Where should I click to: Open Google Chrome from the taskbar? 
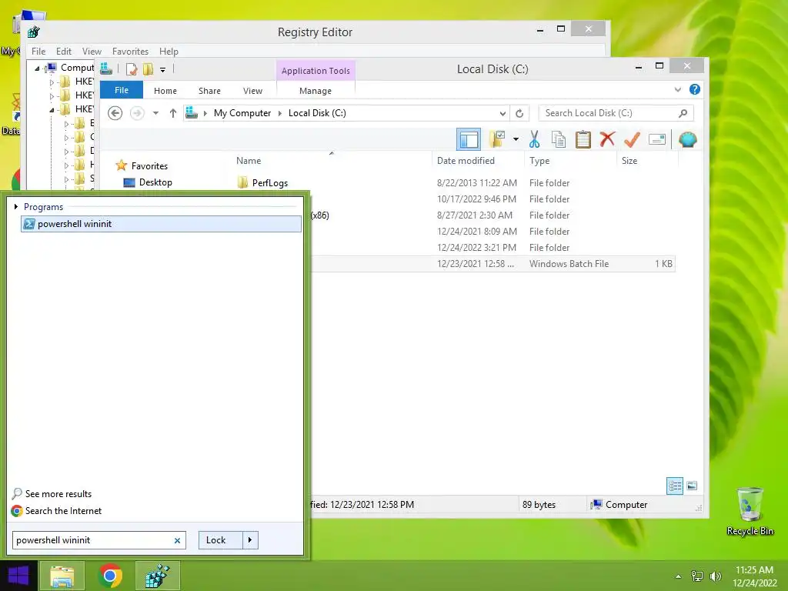tap(110, 576)
